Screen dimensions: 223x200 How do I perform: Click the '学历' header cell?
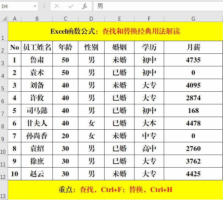click(149, 47)
